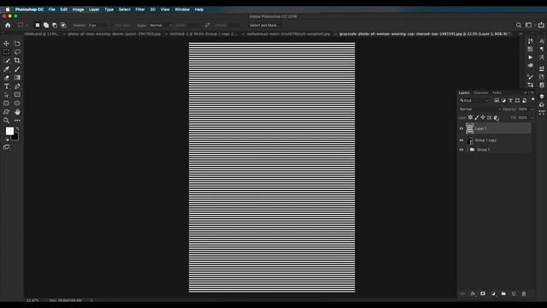
Task: Hide Group 1 copy with its eye icon
Action: pyautogui.click(x=462, y=140)
